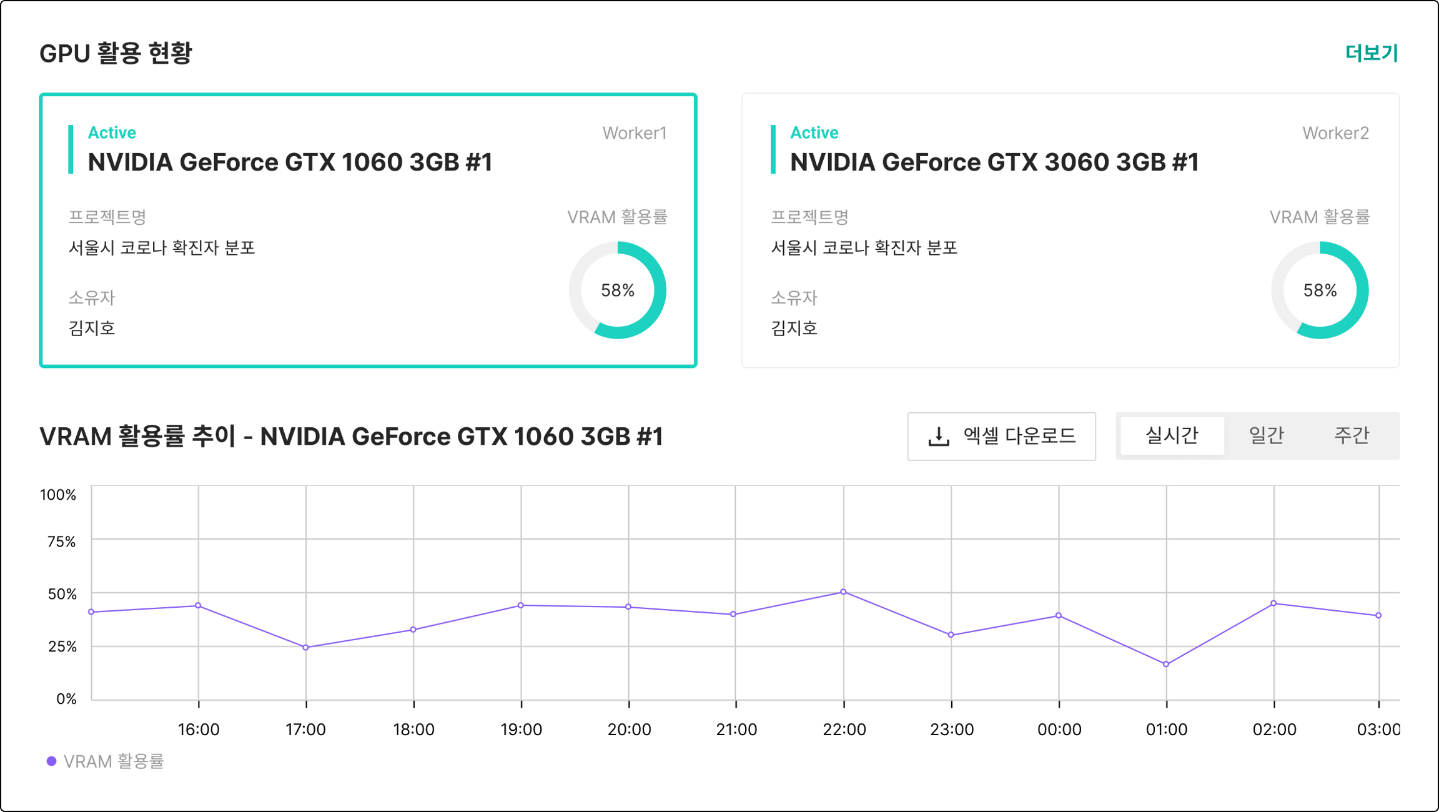Image resolution: width=1439 pixels, height=812 pixels.
Task: Click the 19:00 data point on chart
Action: coord(521,605)
